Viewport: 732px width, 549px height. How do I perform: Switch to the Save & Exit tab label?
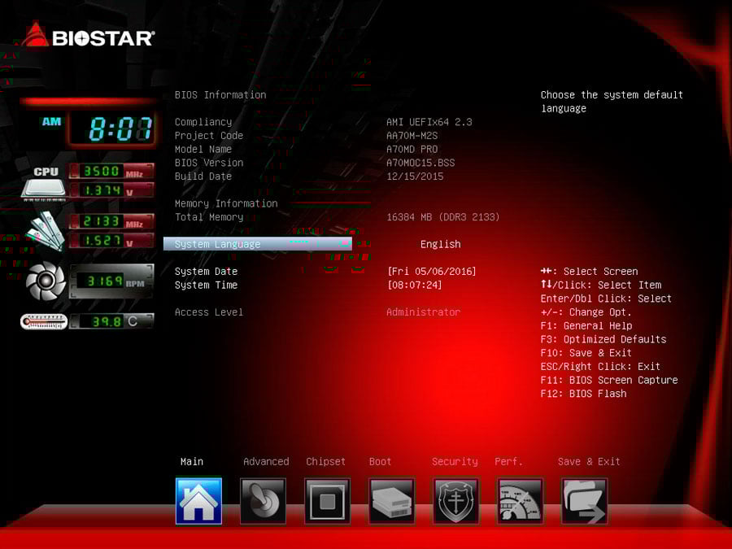pyautogui.click(x=589, y=462)
